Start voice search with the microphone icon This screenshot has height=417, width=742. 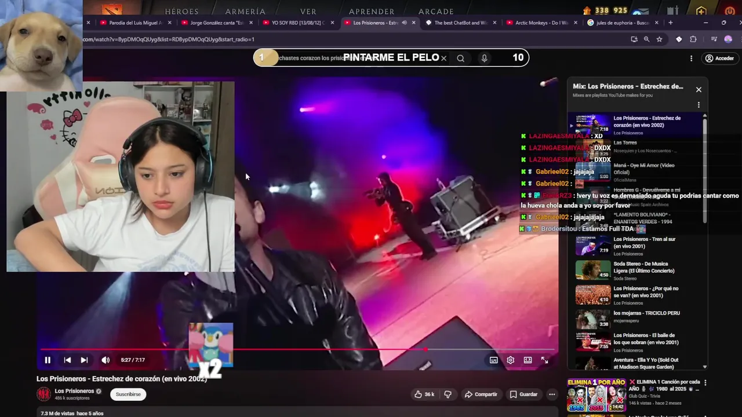point(484,58)
